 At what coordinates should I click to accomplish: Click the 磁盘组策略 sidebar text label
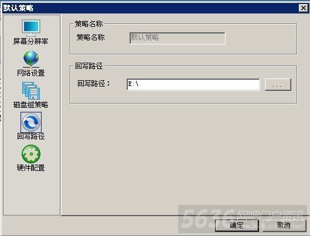pos(31,104)
